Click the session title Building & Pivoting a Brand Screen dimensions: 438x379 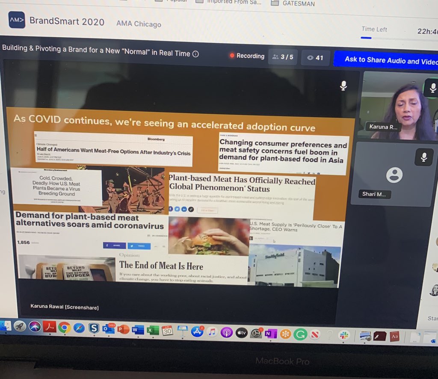tap(96, 50)
